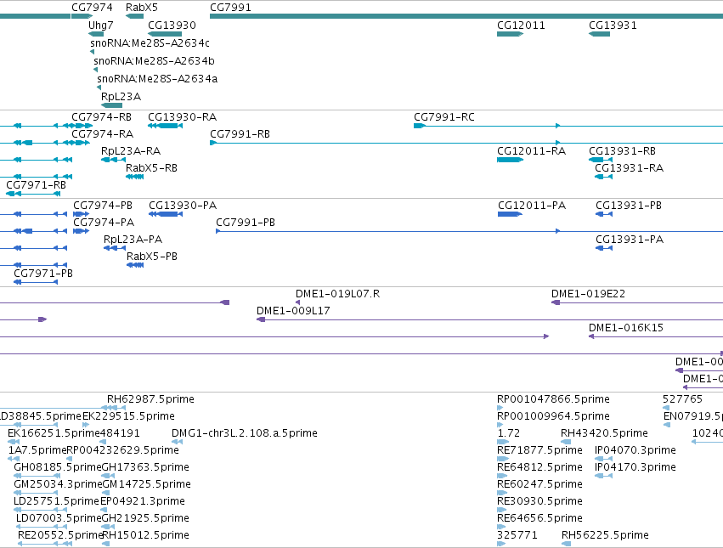The image size is (723, 548).
Task: Select transcript CG7974-RA label
Action: (102, 133)
